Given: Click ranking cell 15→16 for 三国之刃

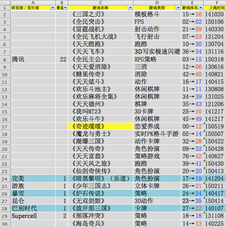Looking at the screenshot, I should (x=192, y=15).
